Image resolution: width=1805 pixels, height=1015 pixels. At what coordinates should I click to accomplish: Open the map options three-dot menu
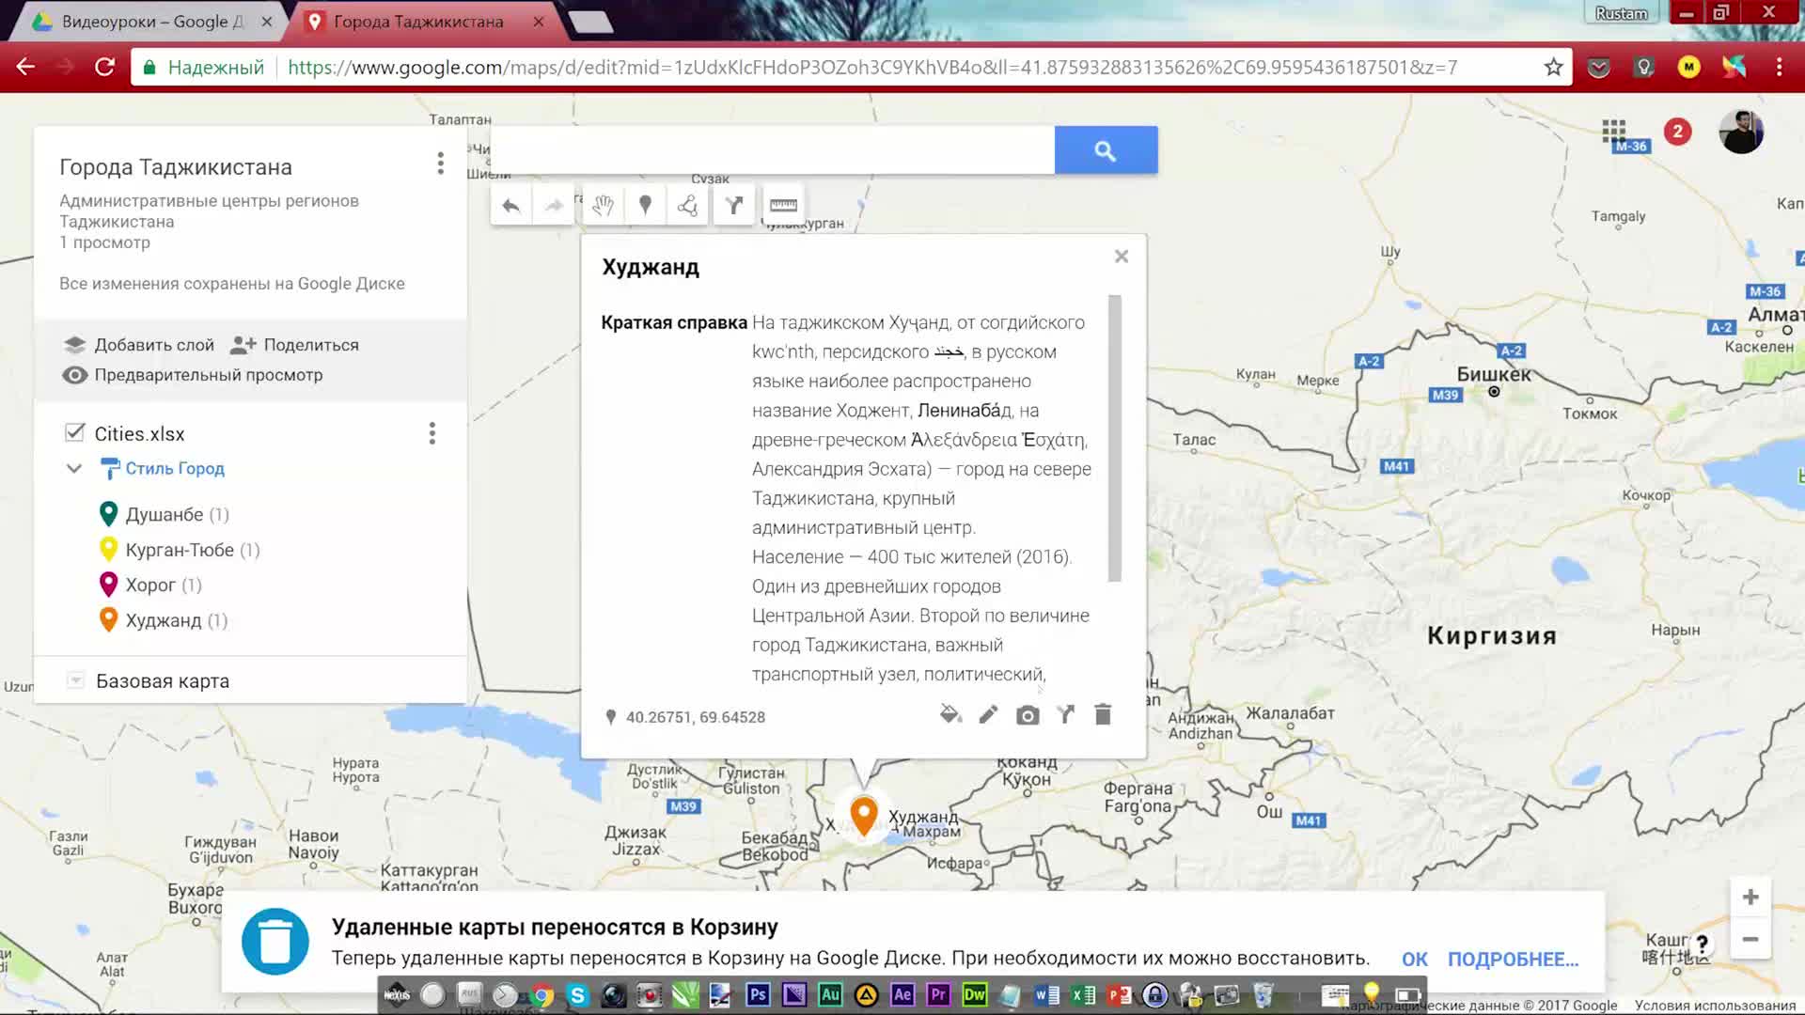[x=440, y=164]
